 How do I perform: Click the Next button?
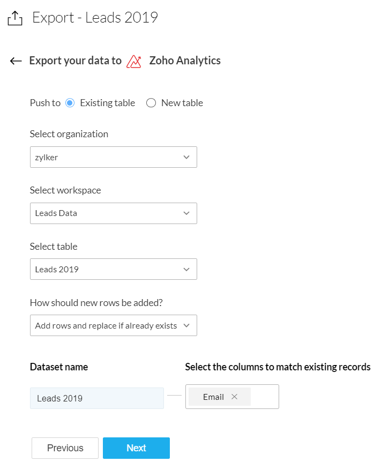click(136, 448)
